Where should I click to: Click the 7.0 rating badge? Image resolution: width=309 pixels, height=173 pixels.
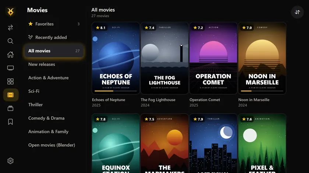click(x=247, y=28)
